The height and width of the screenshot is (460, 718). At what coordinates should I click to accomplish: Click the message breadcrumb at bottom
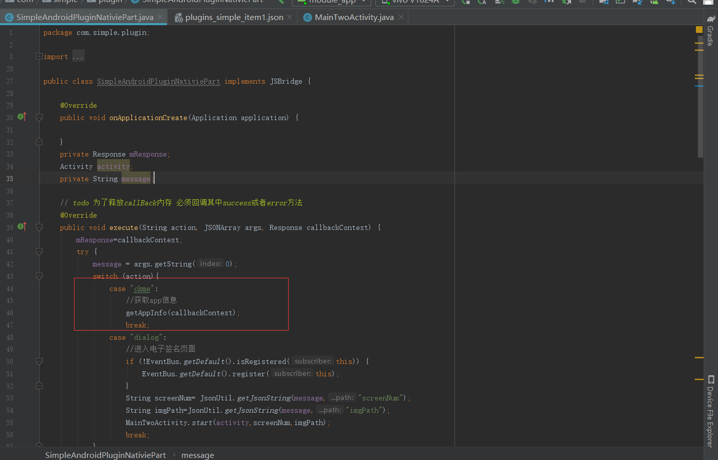[198, 455]
